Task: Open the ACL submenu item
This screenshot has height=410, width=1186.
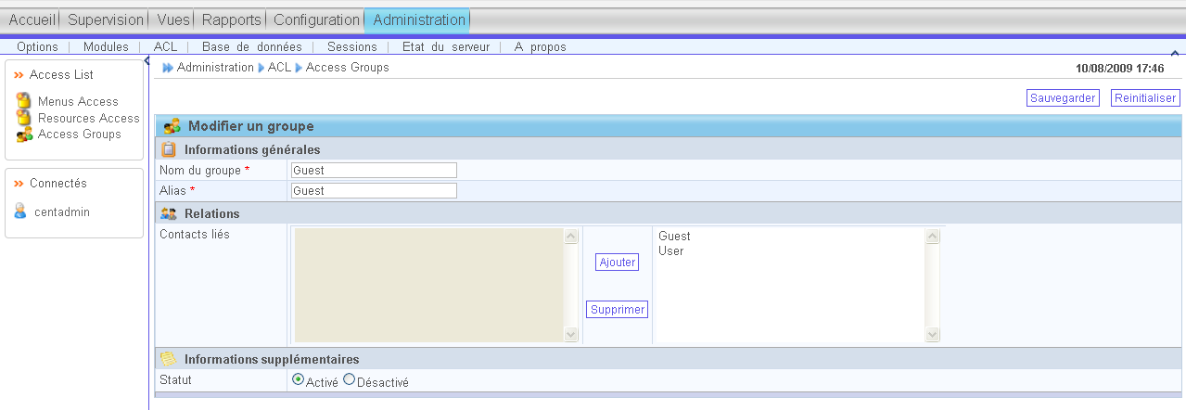Action: pyautogui.click(x=165, y=46)
